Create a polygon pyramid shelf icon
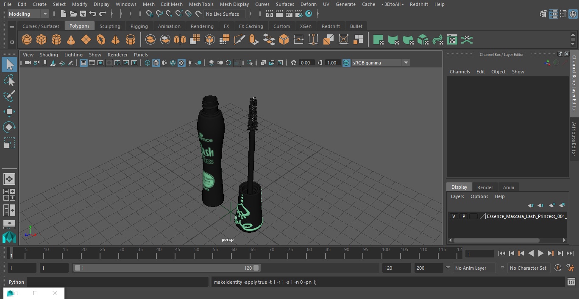Viewport: 579px width, 299px height. coord(116,40)
